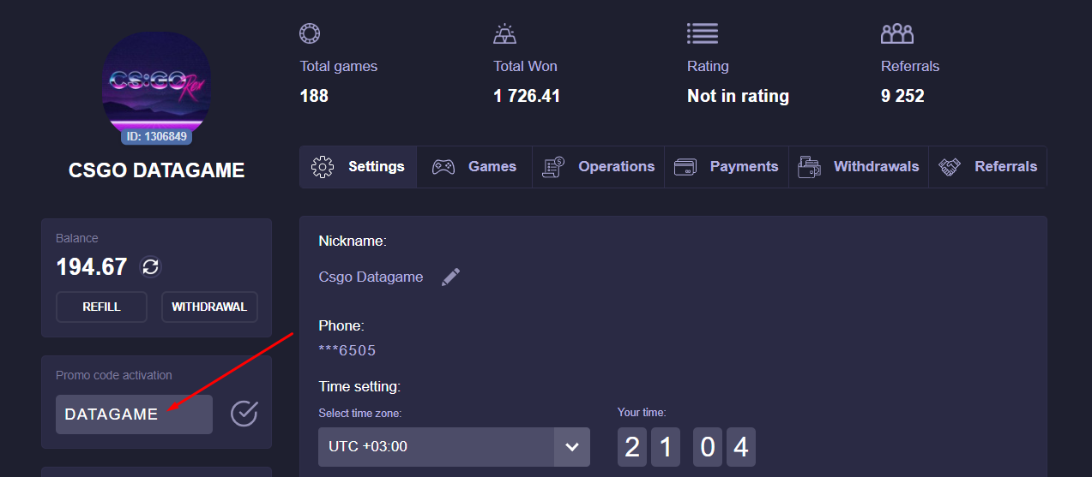Activate promo code with checkmark icon
This screenshot has height=477, width=1092.
pos(244,414)
